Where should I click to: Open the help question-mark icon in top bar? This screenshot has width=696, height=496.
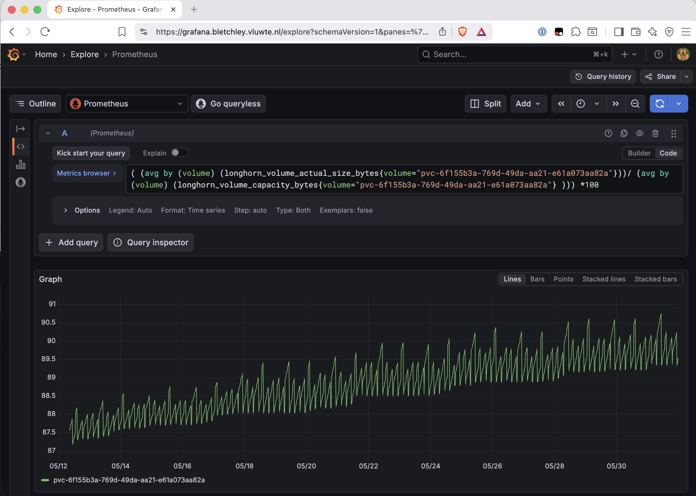[x=658, y=54]
